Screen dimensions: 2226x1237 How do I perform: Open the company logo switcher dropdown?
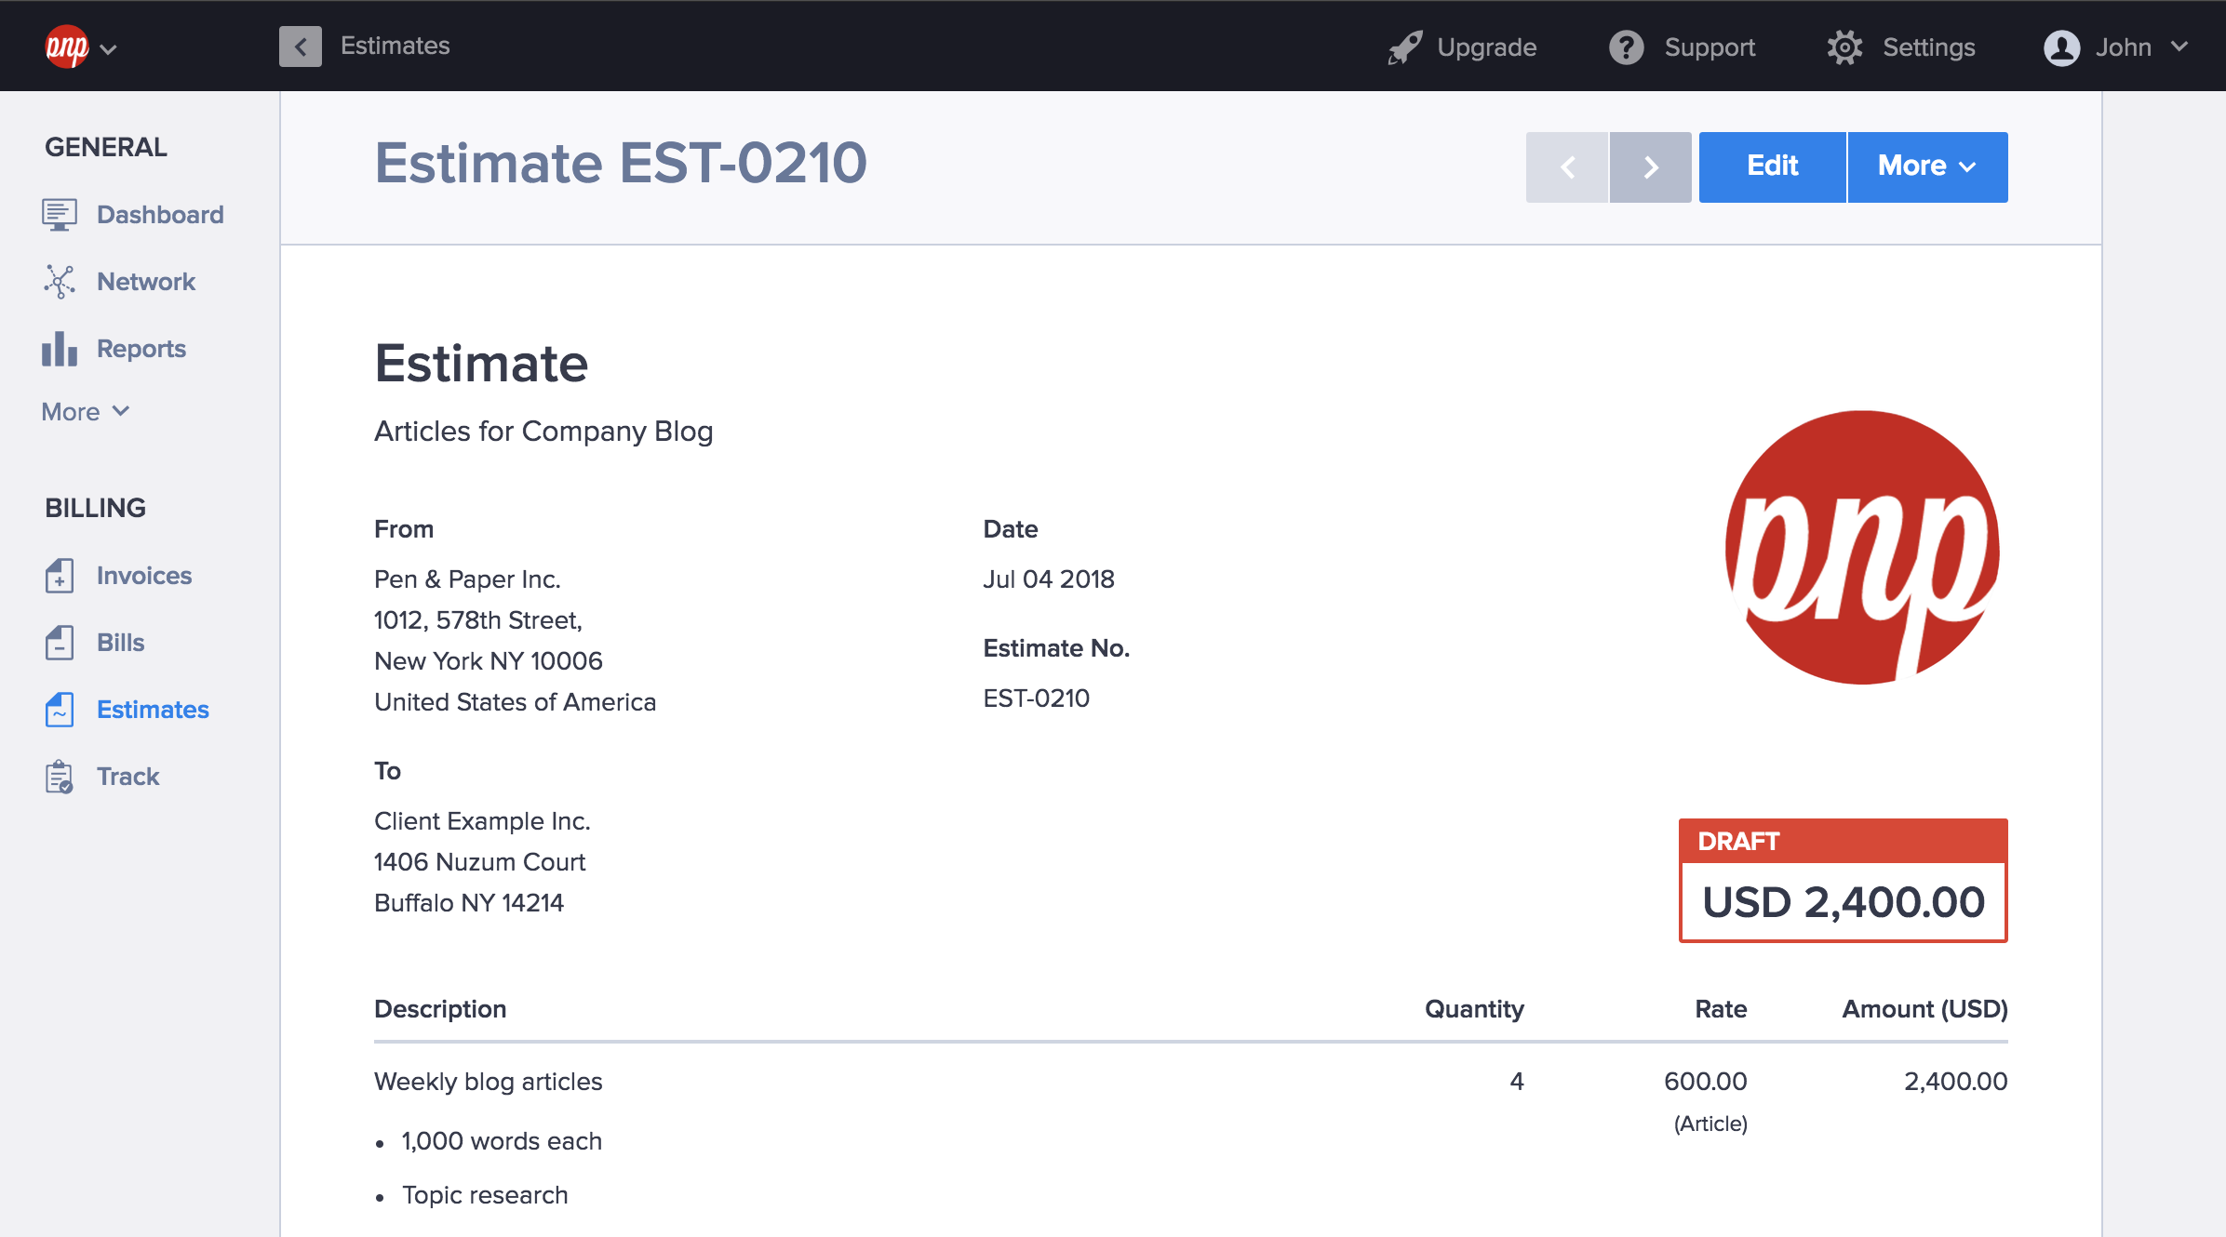[81, 47]
